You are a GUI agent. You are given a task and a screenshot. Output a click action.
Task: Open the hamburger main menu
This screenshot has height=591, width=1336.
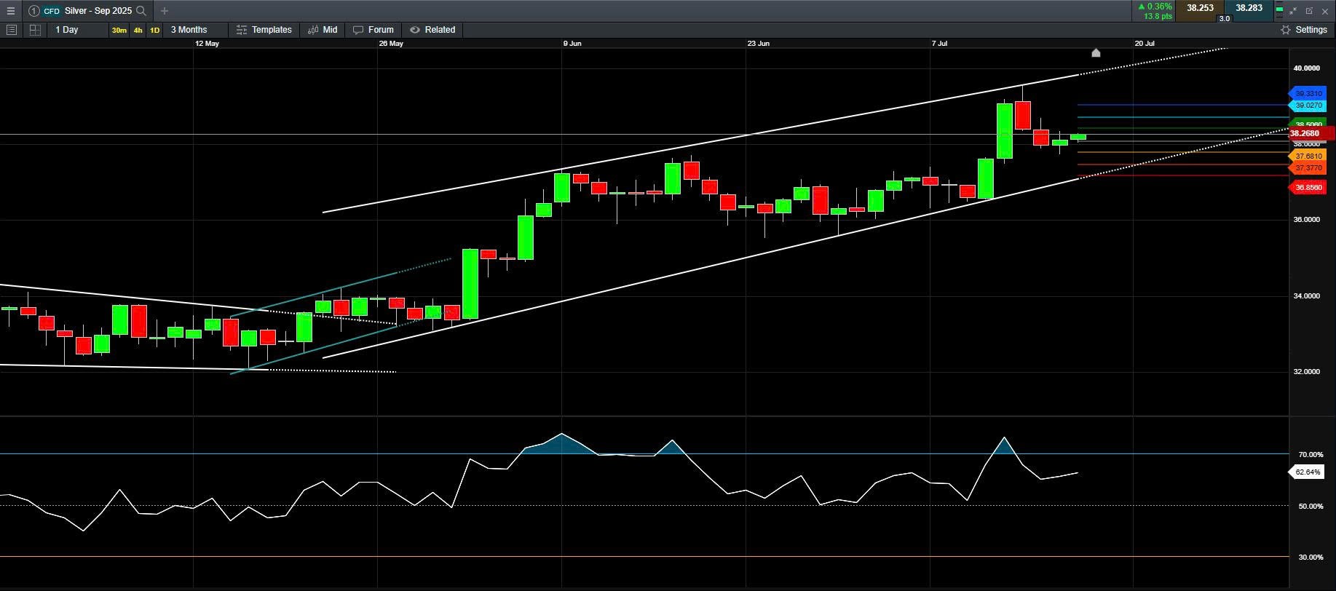tap(10, 11)
